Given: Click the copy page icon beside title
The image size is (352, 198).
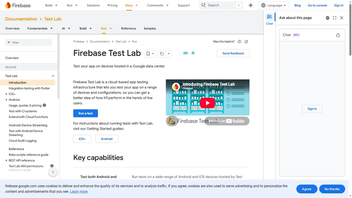Looking at the screenshot, I should click(x=162, y=54).
